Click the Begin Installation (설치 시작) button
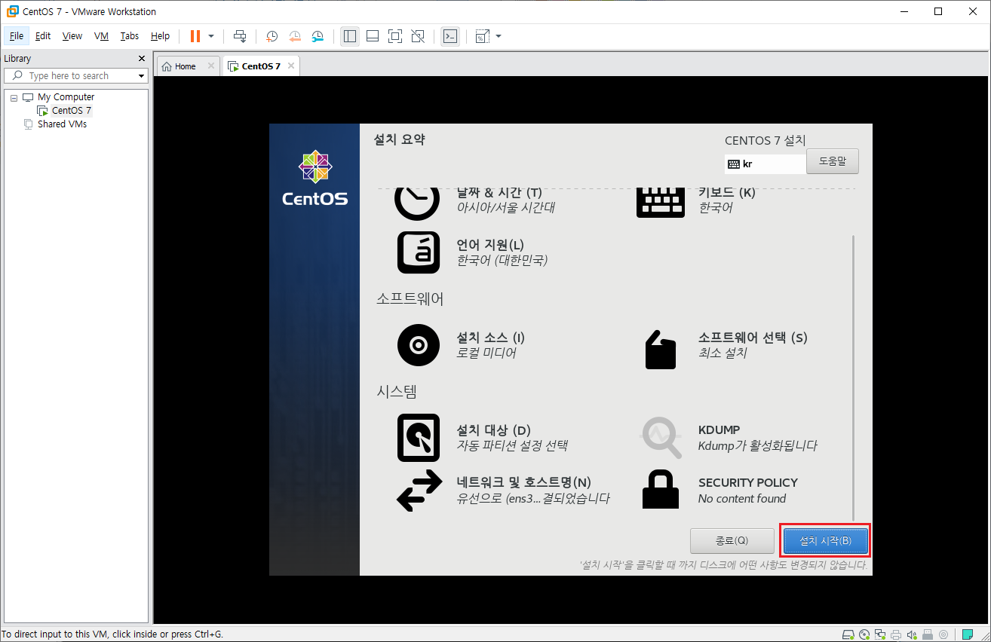 825,540
